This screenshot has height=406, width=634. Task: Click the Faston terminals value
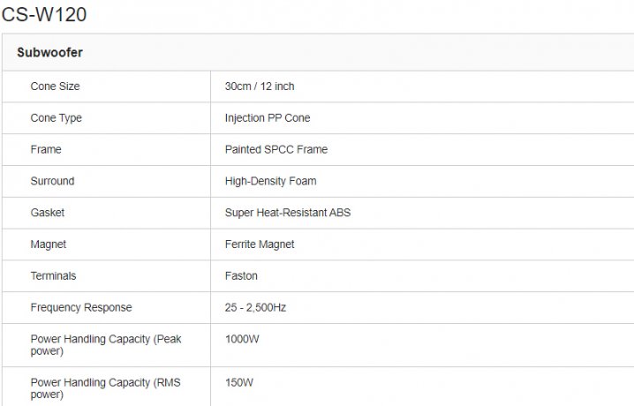point(241,276)
